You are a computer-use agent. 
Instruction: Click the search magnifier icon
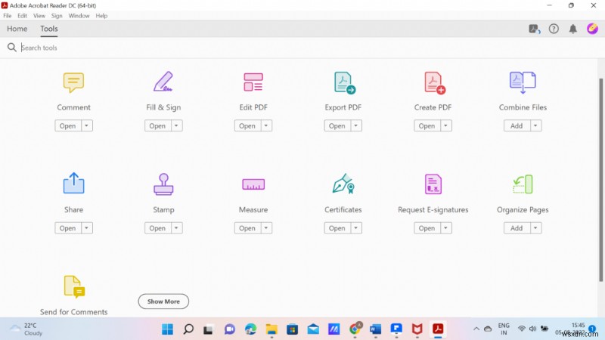11,48
